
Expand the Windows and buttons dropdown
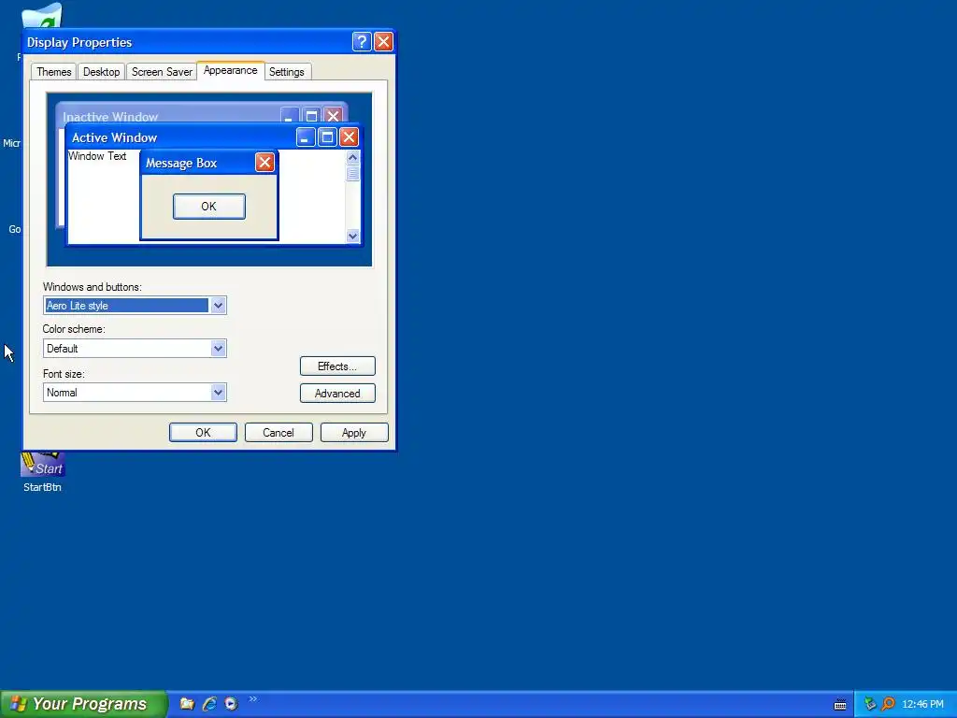[218, 306]
